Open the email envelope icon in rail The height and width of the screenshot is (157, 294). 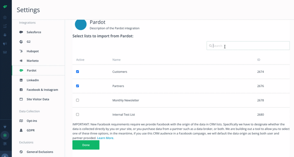[5, 52]
